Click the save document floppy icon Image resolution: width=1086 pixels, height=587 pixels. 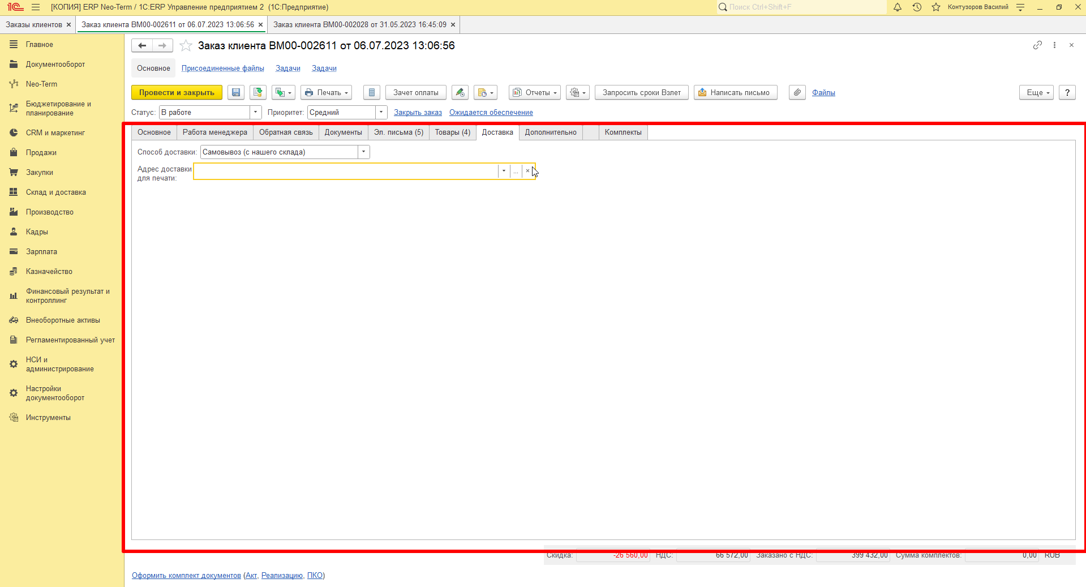click(236, 92)
